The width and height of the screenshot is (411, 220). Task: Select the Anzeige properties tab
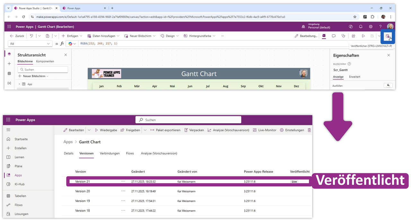pos(338,77)
